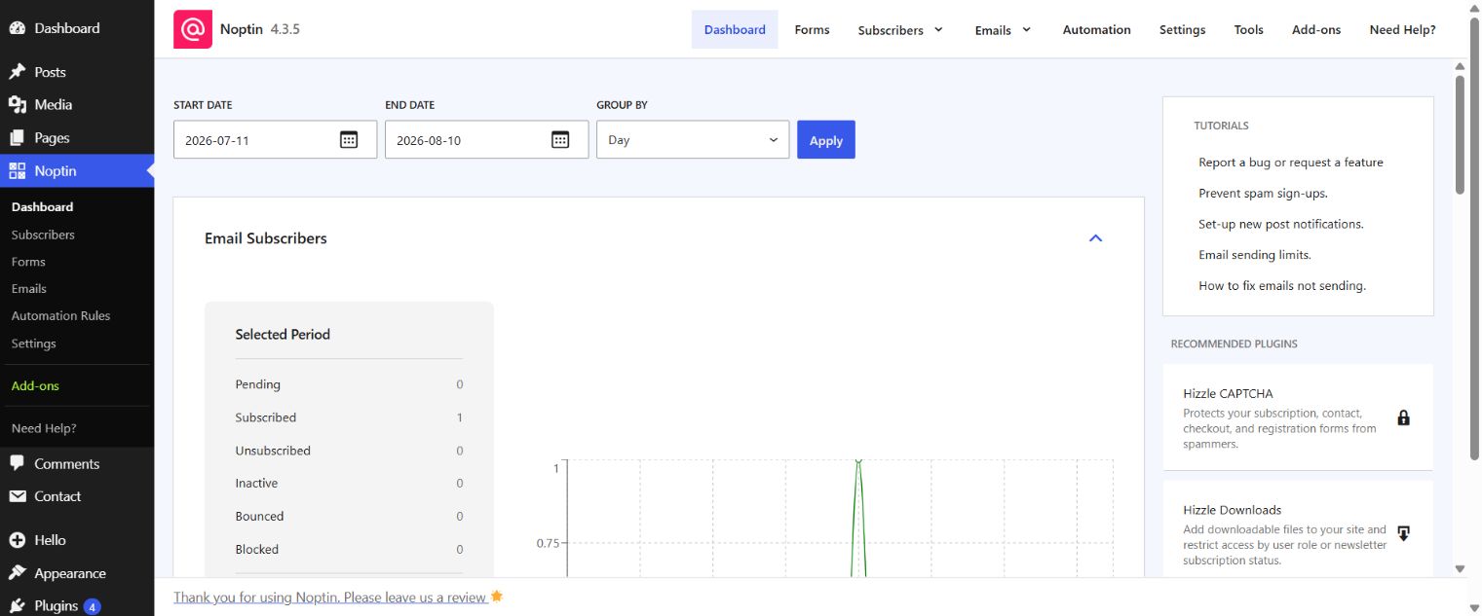
Task: Go to Automation in the top navigation
Action: (x=1096, y=29)
